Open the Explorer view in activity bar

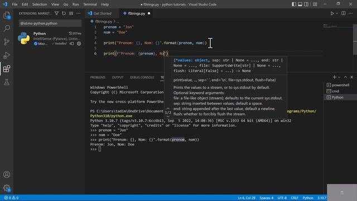tap(7, 16)
